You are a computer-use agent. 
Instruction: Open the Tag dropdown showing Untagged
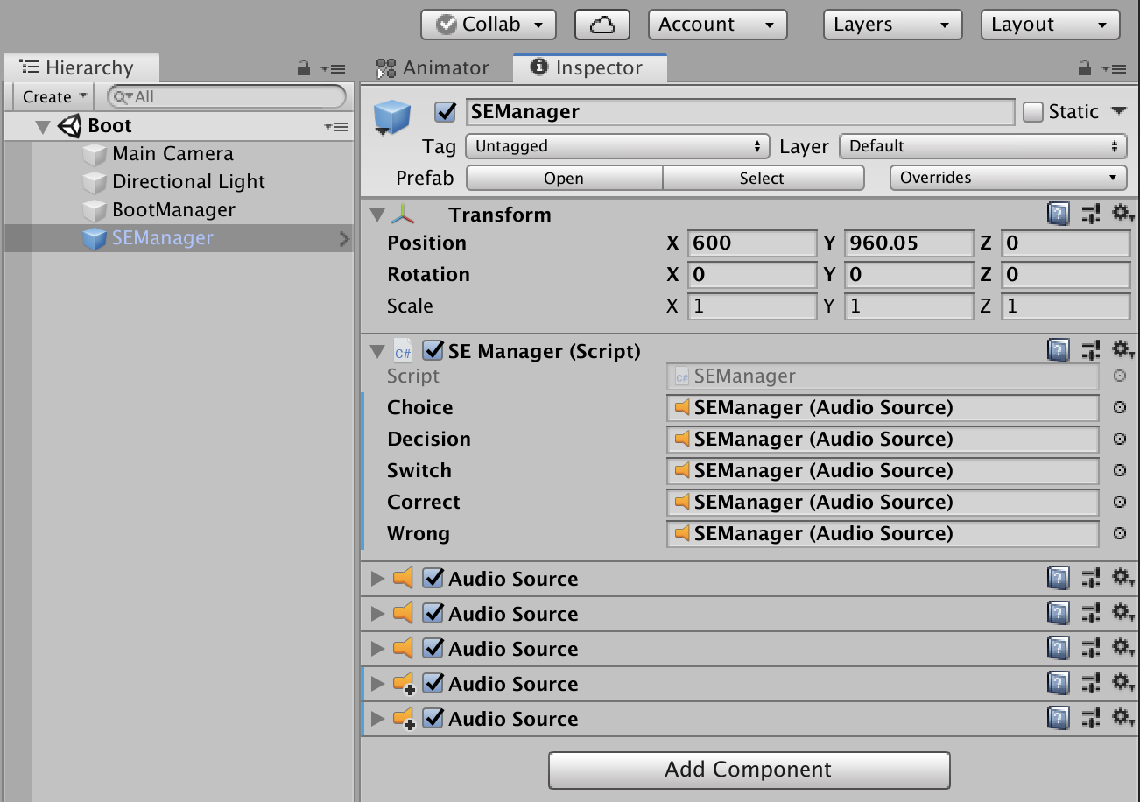tap(617, 146)
